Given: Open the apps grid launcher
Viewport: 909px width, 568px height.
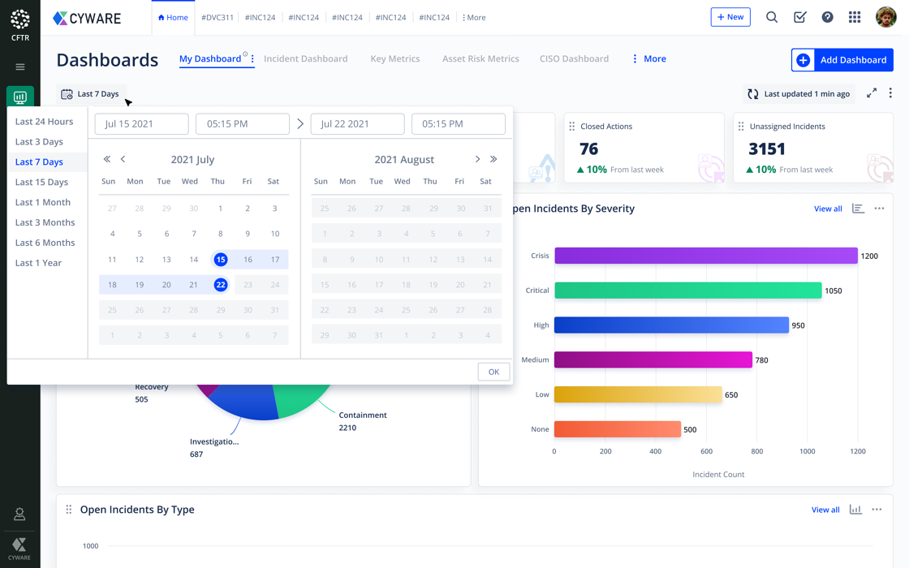Looking at the screenshot, I should tap(855, 17).
